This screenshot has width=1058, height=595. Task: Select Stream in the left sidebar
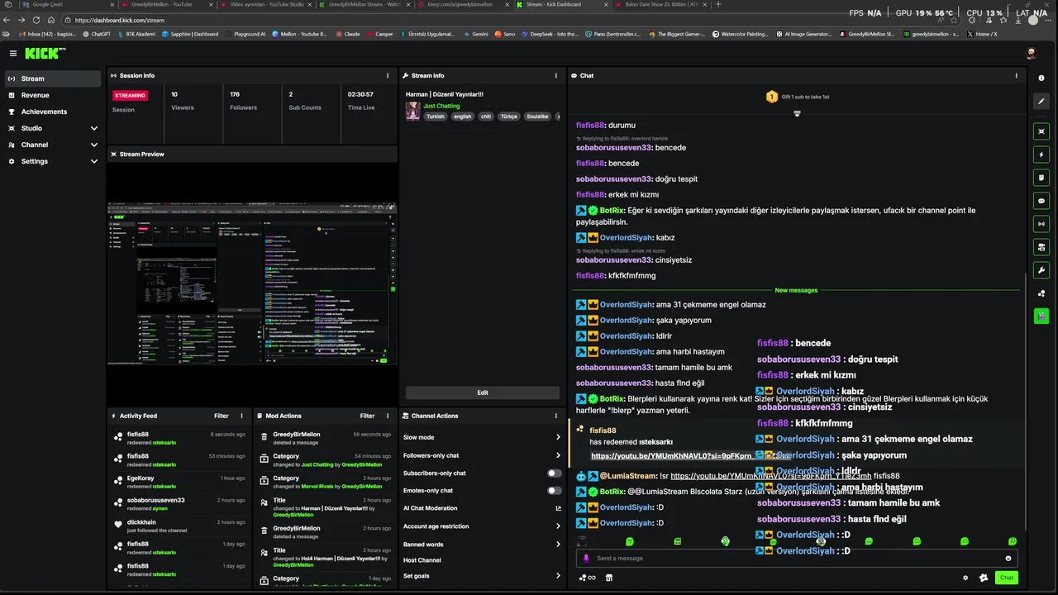53,79
